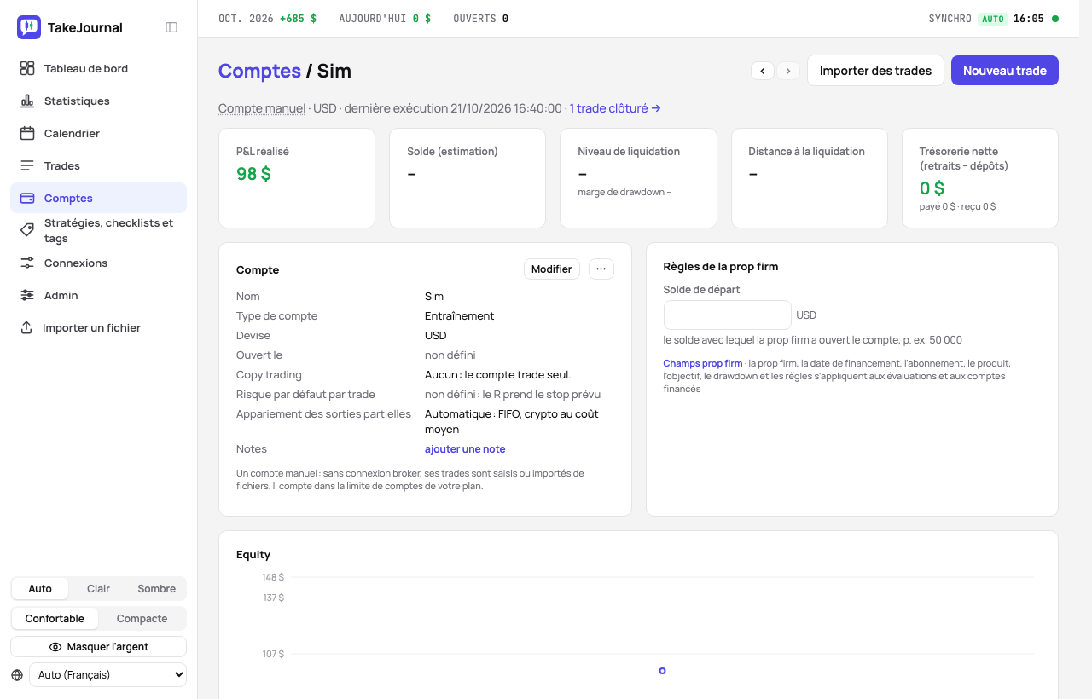Click the upload icon for Importer un fichier
This screenshot has width=1092, height=699.
pyautogui.click(x=26, y=327)
